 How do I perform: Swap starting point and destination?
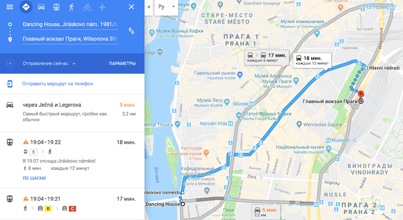(x=131, y=31)
